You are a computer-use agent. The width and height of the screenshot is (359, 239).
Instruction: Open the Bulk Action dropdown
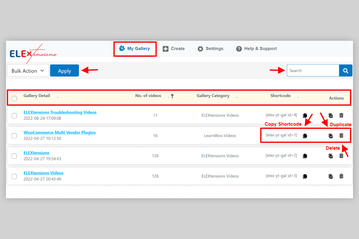(28, 71)
